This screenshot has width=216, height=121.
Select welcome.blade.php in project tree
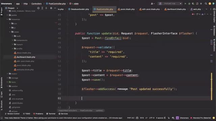pos(25,70)
